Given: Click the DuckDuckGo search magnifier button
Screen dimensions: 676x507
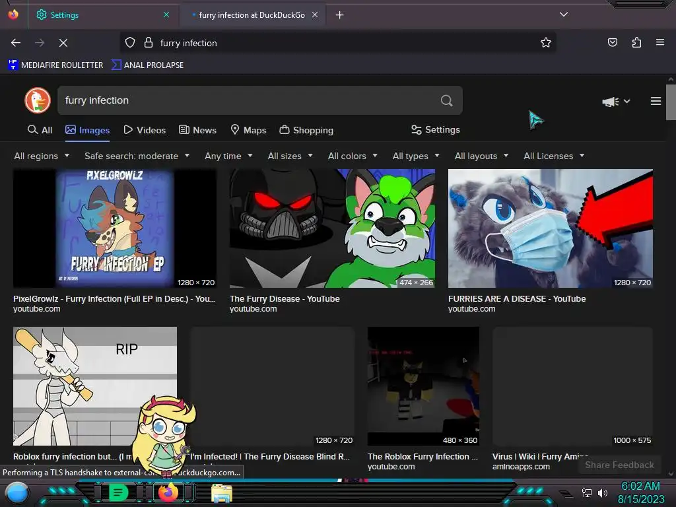Looking at the screenshot, I should pos(447,100).
